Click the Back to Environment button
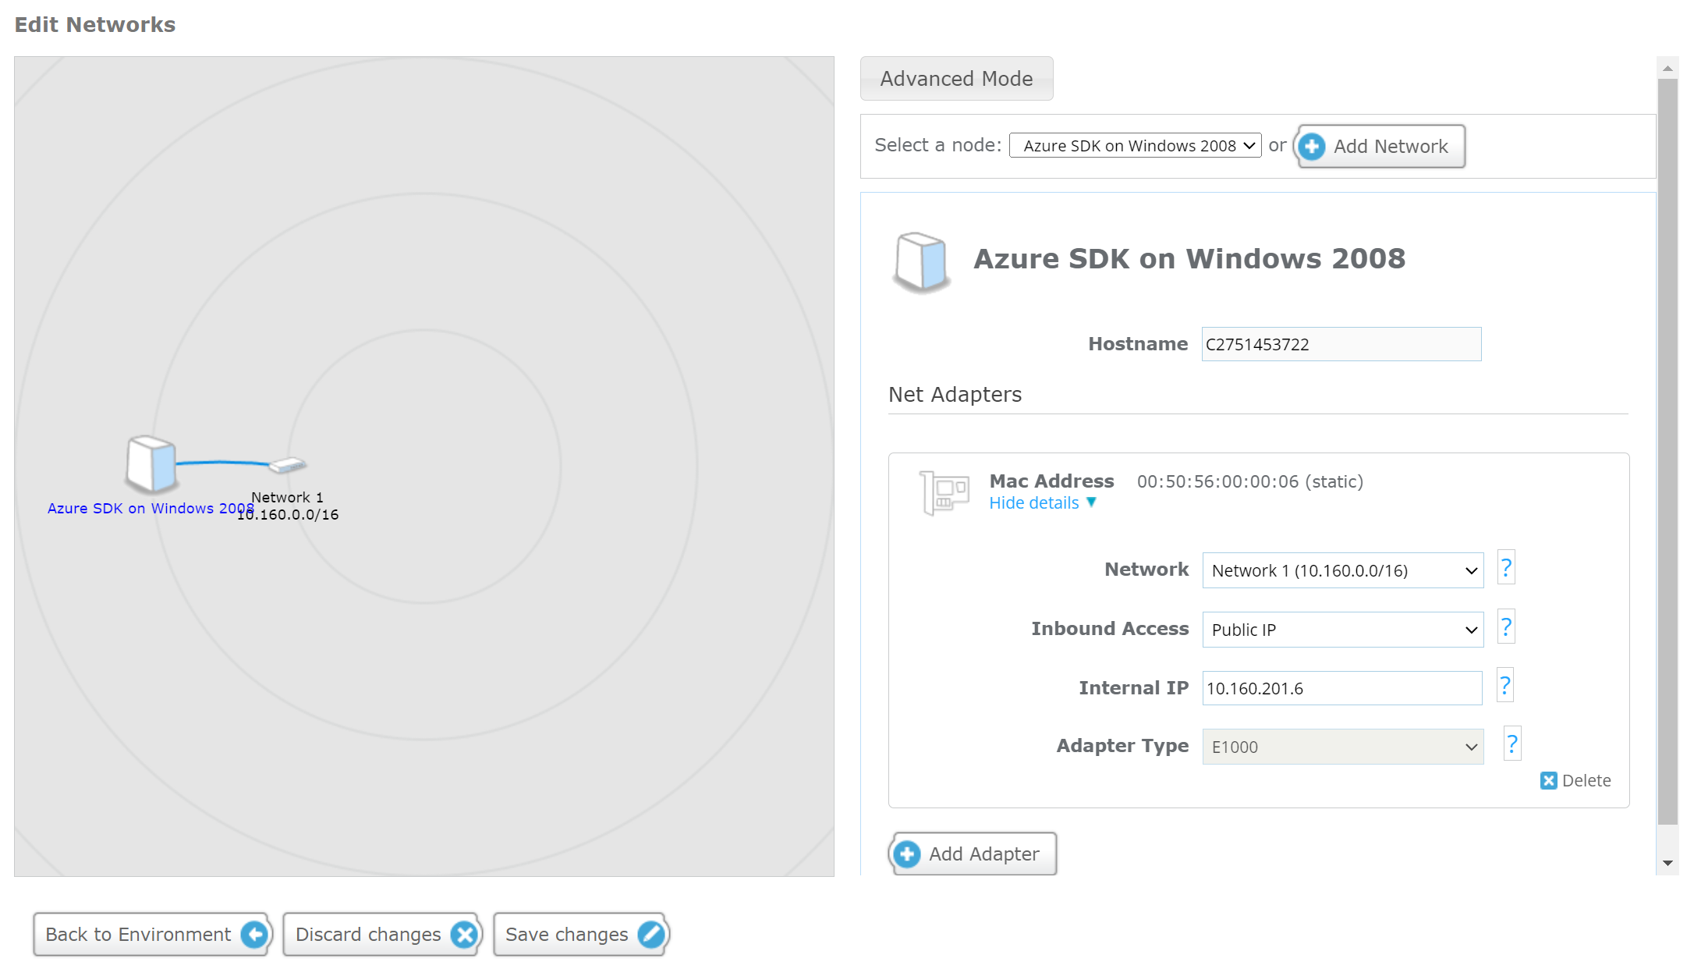Screen dimensions: 1694x969 point(152,934)
